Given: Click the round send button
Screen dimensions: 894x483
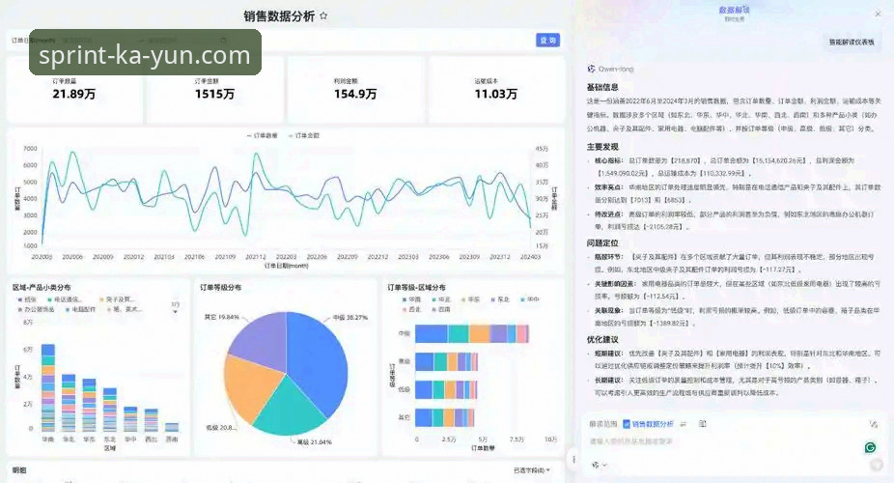Looking at the screenshot, I should [x=877, y=466].
